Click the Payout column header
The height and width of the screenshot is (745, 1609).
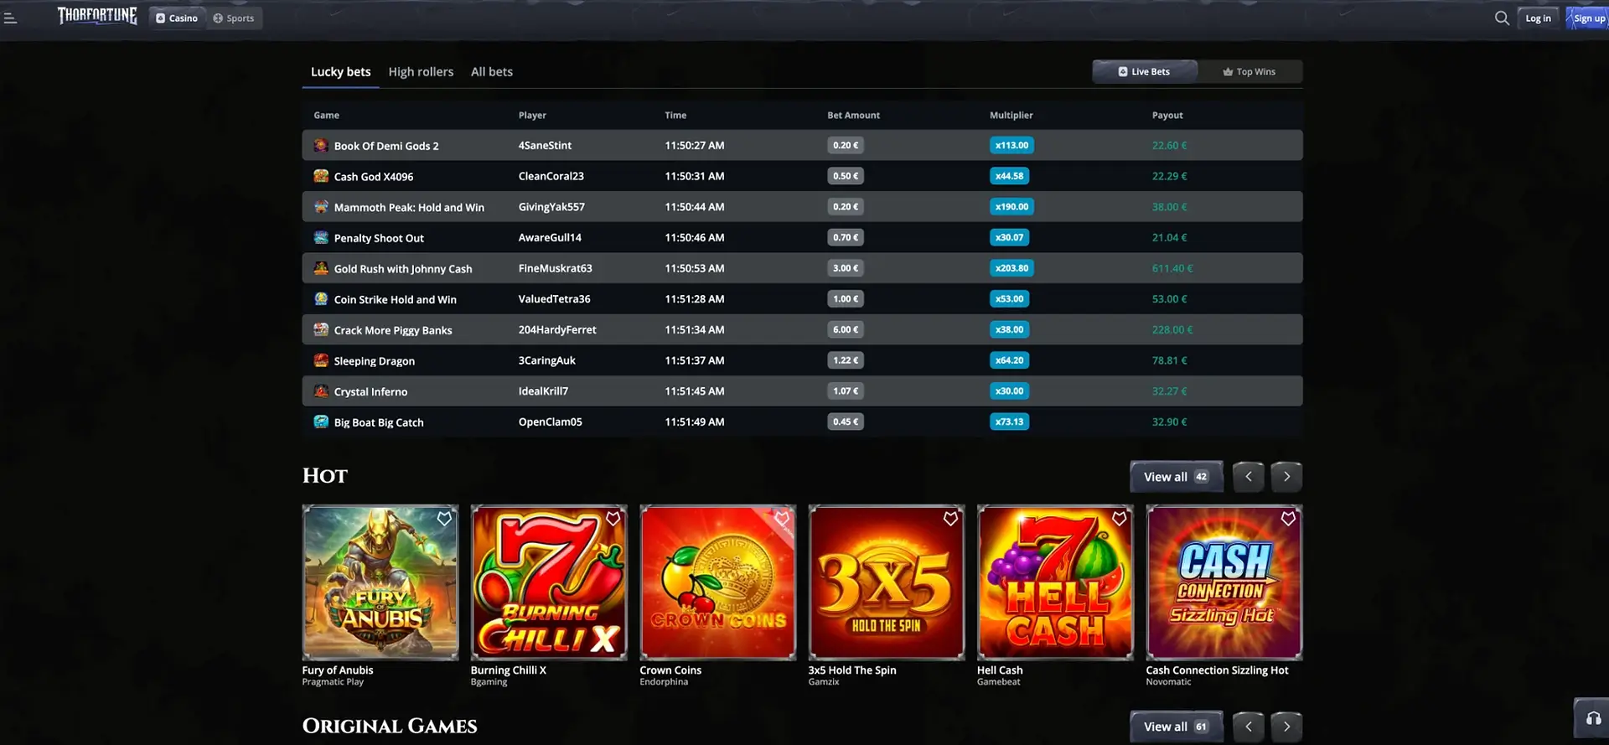click(1167, 116)
